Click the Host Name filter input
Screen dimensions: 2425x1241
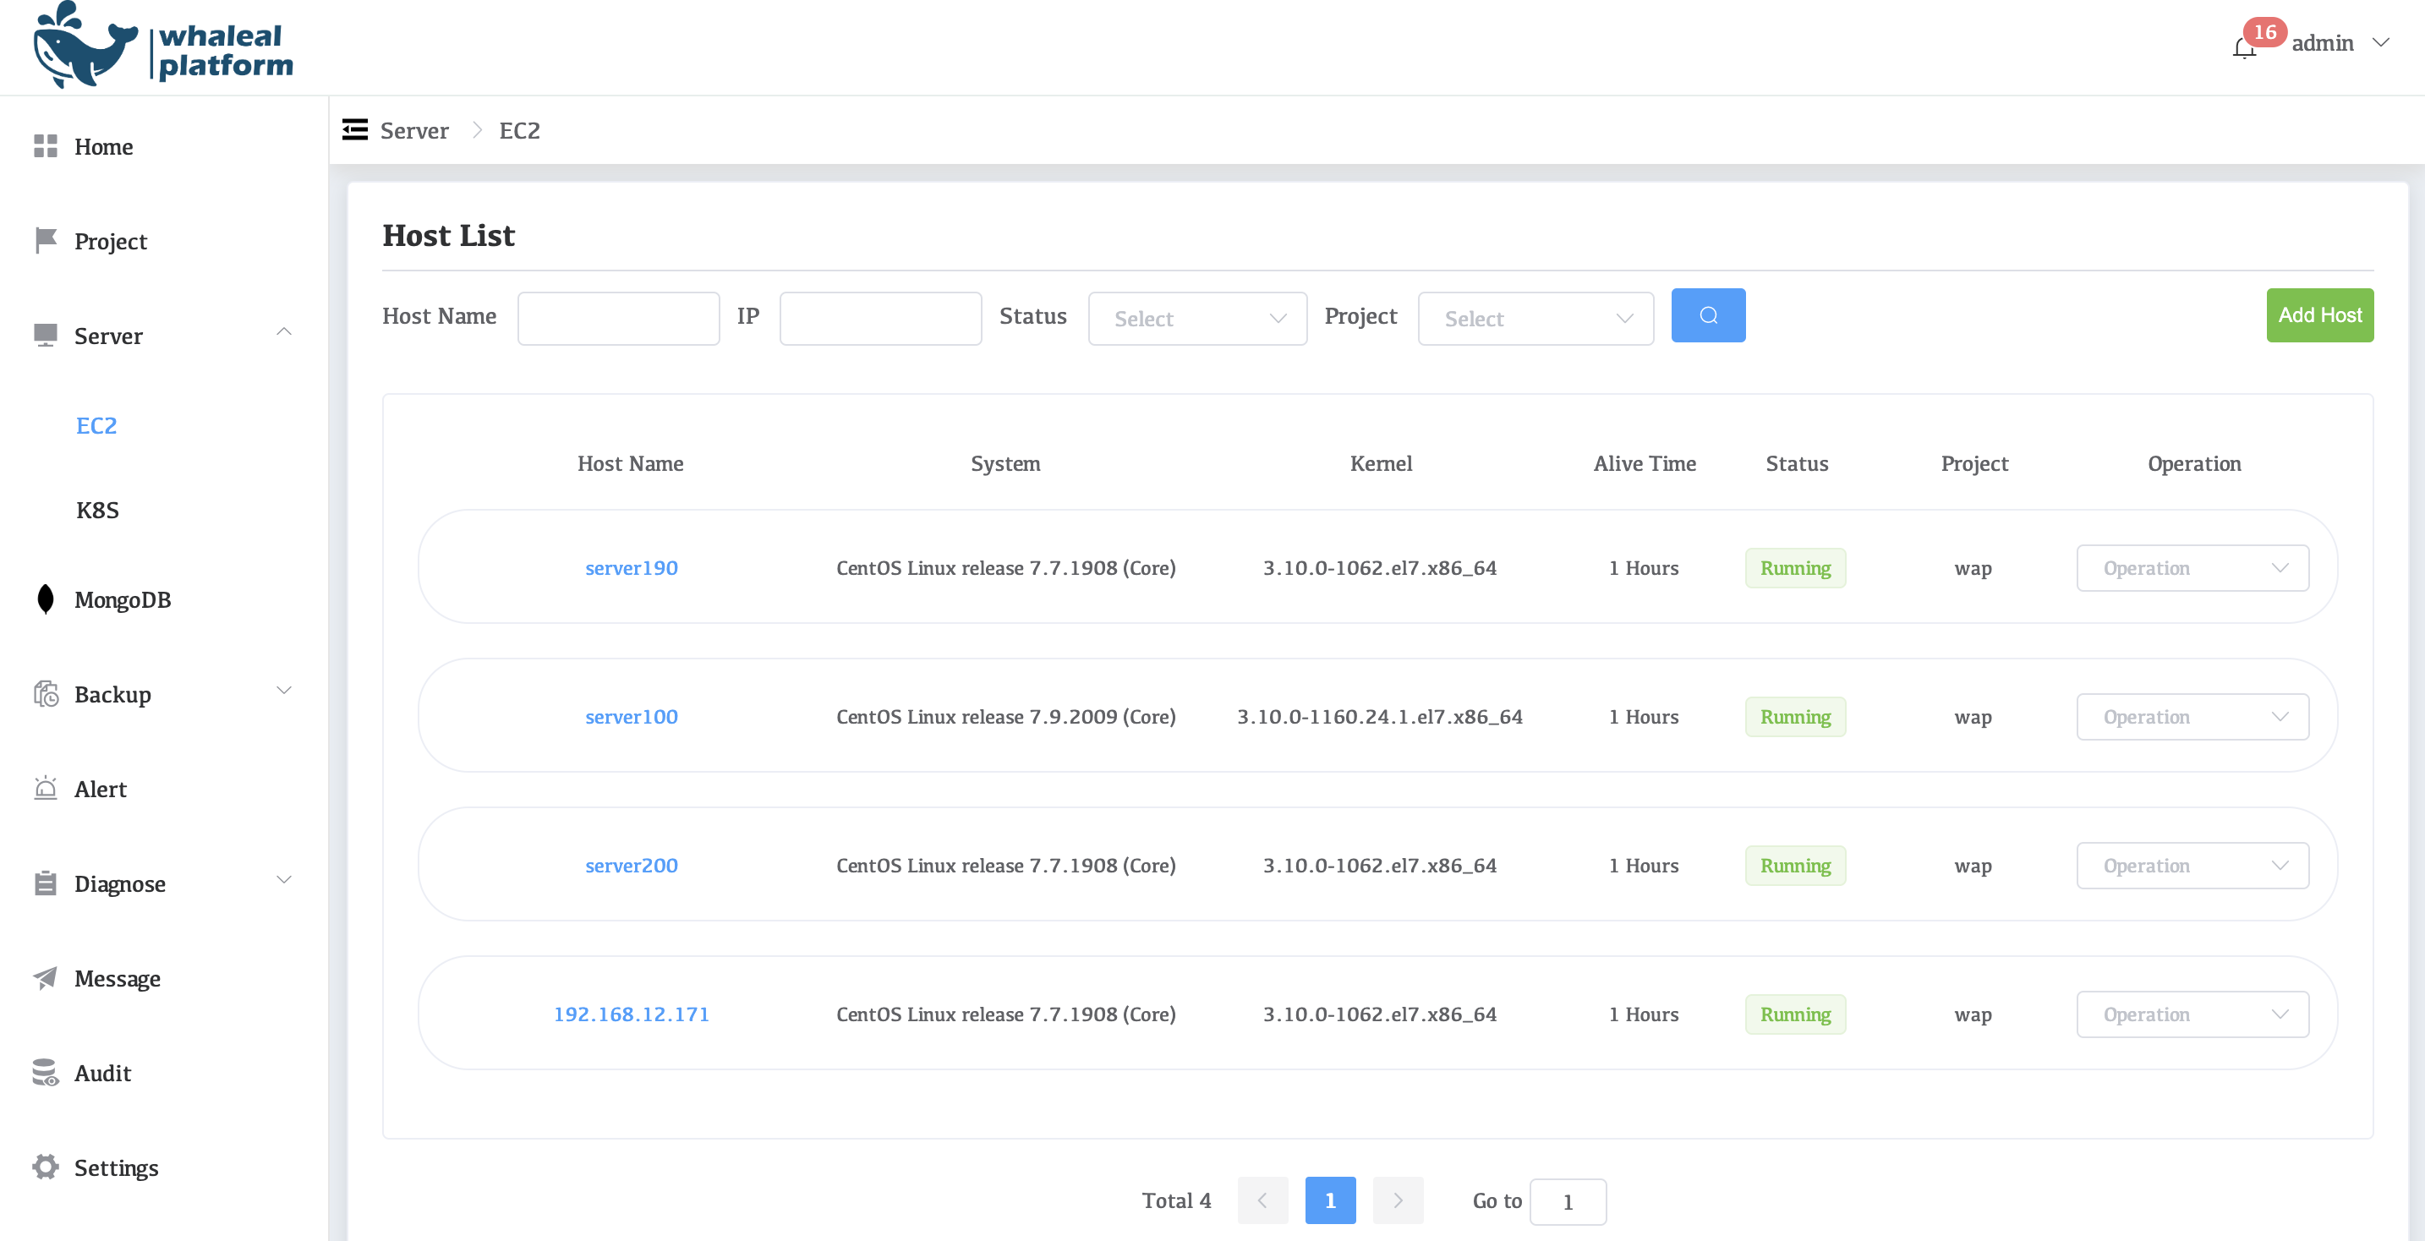click(x=617, y=319)
